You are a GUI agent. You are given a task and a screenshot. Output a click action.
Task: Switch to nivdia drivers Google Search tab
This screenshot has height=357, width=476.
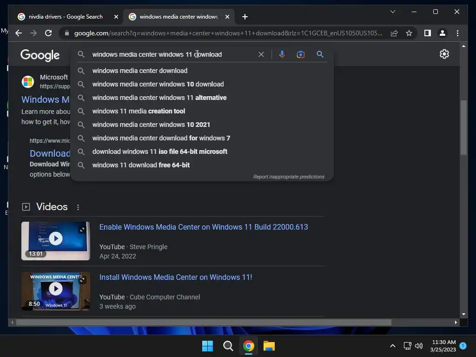(65, 17)
